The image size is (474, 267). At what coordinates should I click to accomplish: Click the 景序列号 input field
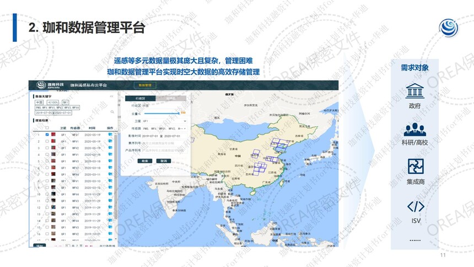[164, 143]
